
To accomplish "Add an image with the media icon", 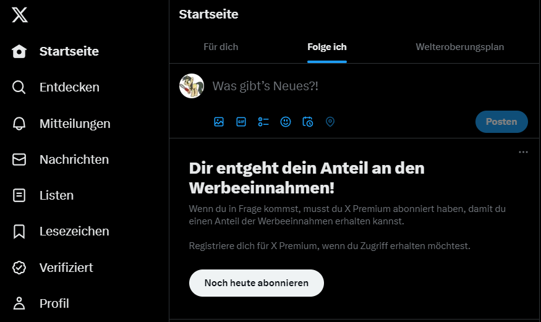I will tap(219, 122).
